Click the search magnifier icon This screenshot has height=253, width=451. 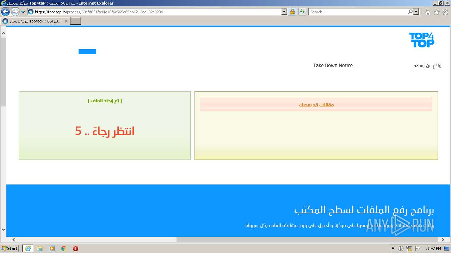pos(410,12)
